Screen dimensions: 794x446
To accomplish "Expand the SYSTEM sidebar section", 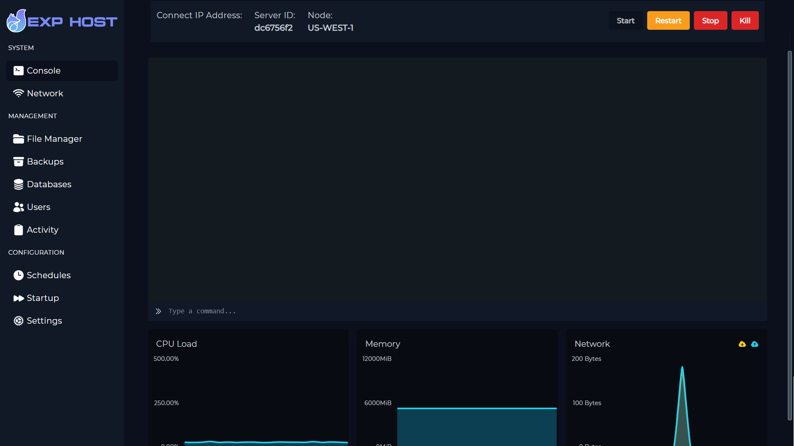I will click(x=21, y=48).
